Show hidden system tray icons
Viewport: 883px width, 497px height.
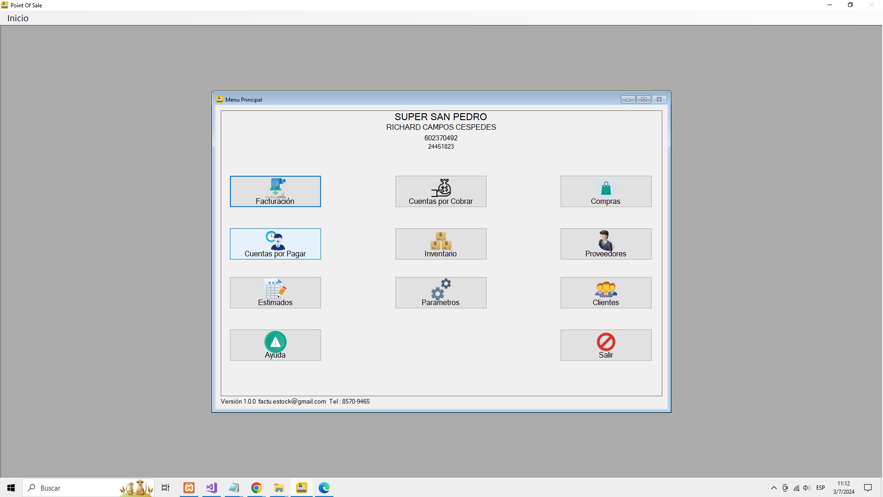(774, 488)
